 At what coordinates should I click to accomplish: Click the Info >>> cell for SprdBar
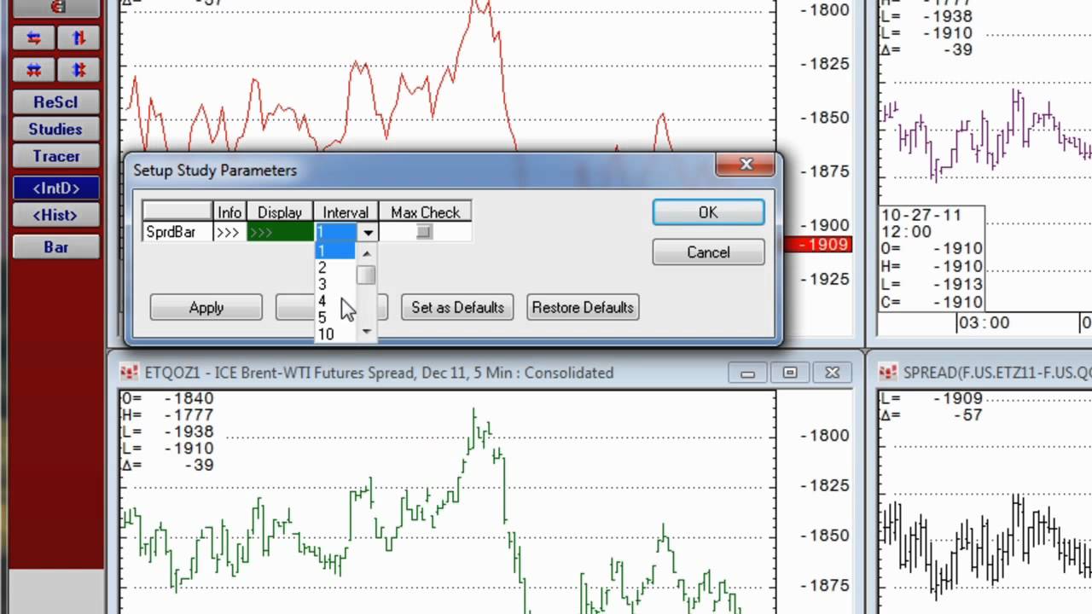pyautogui.click(x=229, y=232)
